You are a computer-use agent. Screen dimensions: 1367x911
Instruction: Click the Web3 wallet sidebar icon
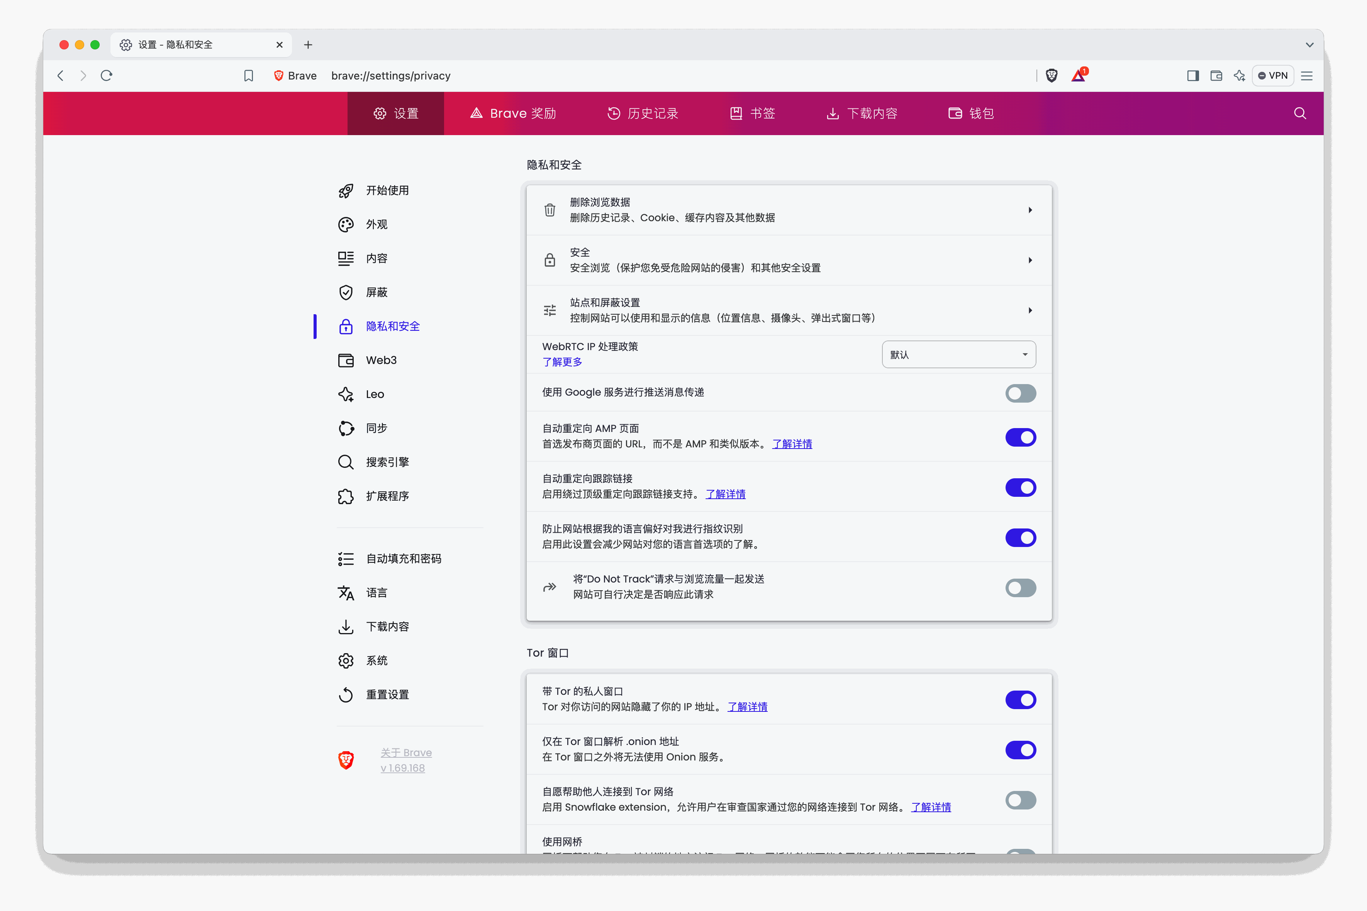[346, 360]
